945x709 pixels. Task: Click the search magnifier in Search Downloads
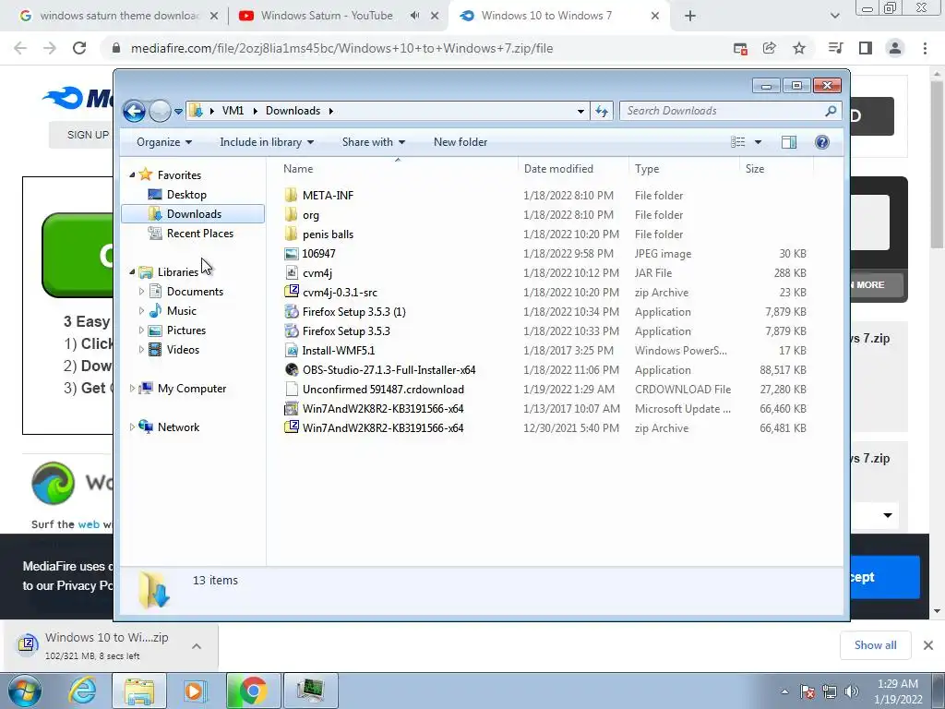point(831,111)
